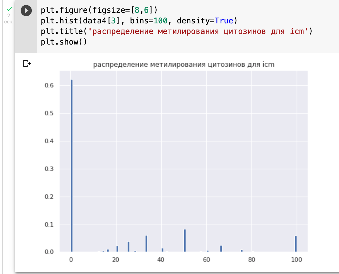339x274 pixels.
Task: Click the cell output indicator icon
Action: (27, 64)
